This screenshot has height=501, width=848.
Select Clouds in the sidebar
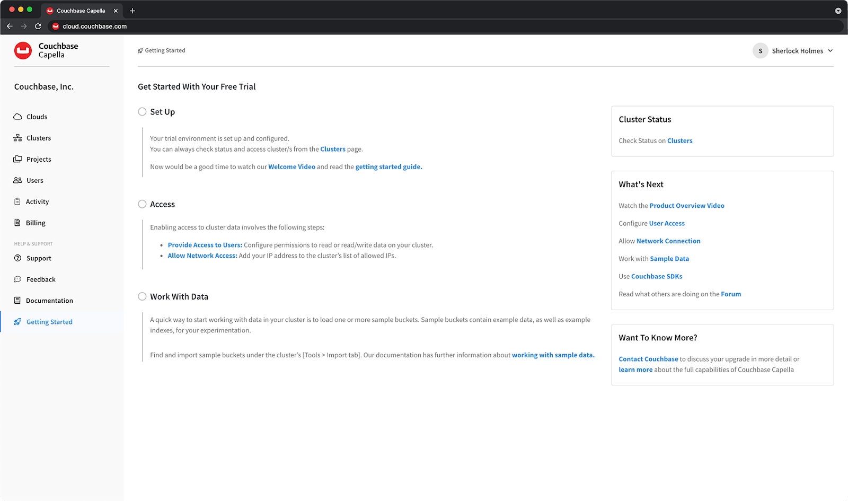pyautogui.click(x=36, y=117)
